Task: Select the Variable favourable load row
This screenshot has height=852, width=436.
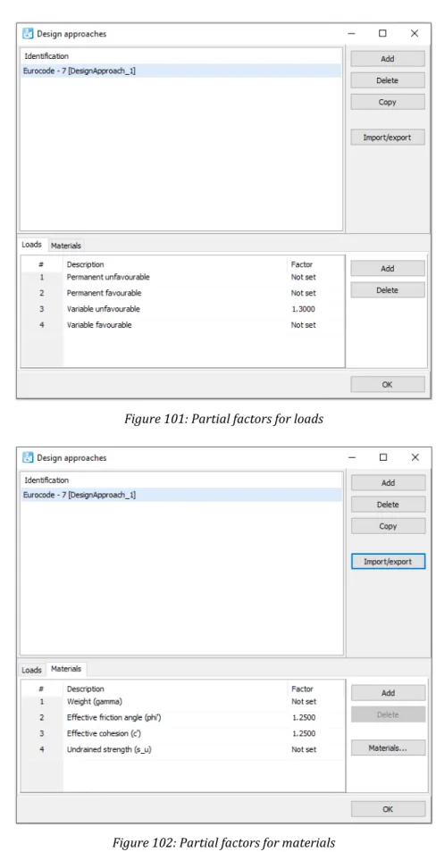Action: [x=182, y=325]
